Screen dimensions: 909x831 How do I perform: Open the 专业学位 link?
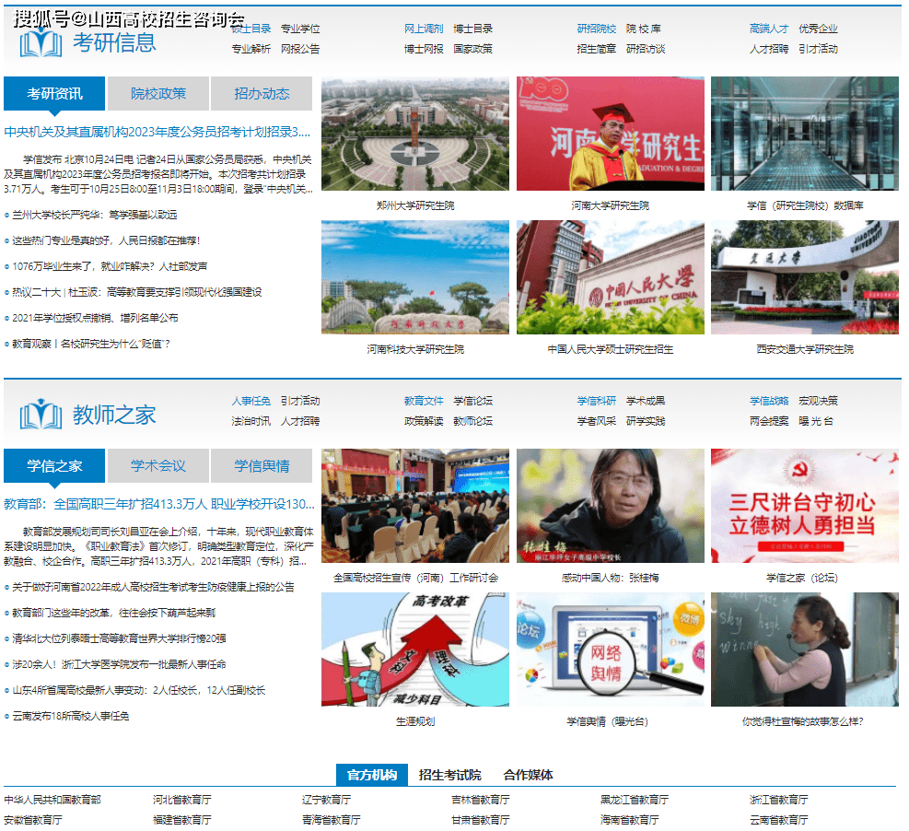point(300,29)
